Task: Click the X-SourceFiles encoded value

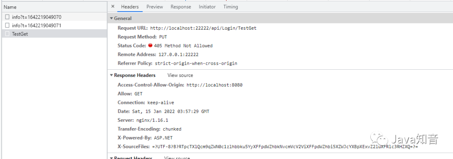Action: coord(285,146)
